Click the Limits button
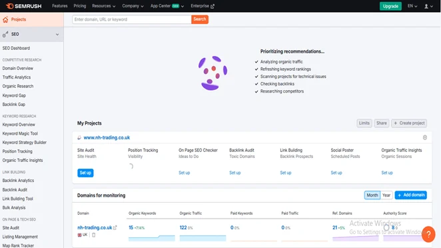Screen dimensions: 441x248 click(364, 123)
